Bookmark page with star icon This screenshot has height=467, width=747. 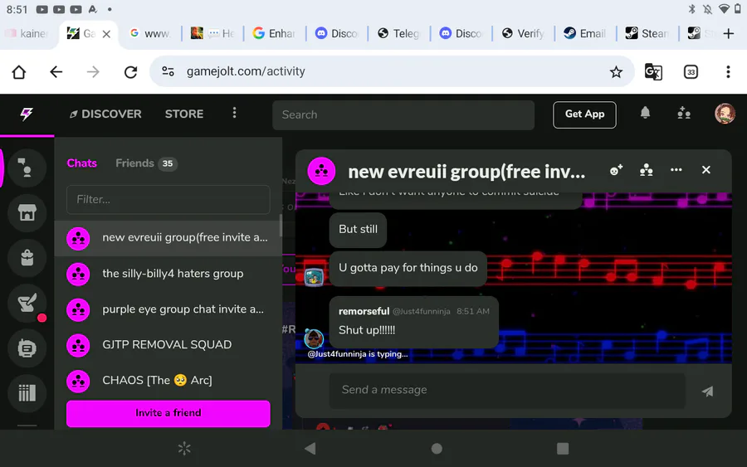pyautogui.click(x=616, y=72)
